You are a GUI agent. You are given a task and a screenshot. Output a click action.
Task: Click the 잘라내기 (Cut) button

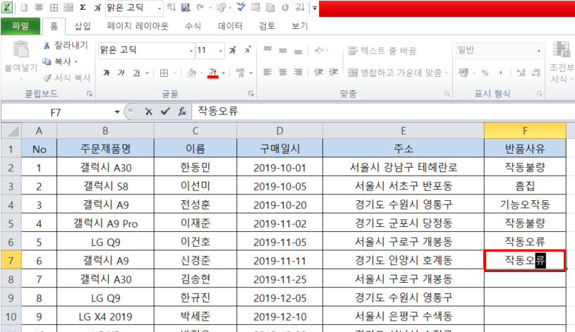tap(66, 45)
